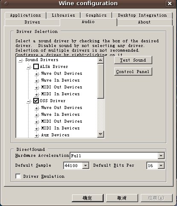Cancel with the 取消 button
This screenshot has height=206, width=177.
[122, 198]
